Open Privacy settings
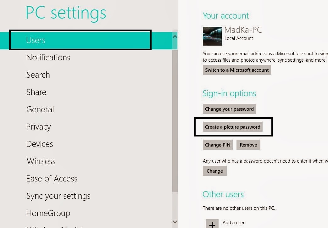The image size is (328, 228). pyautogui.click(x=38, y=126)
